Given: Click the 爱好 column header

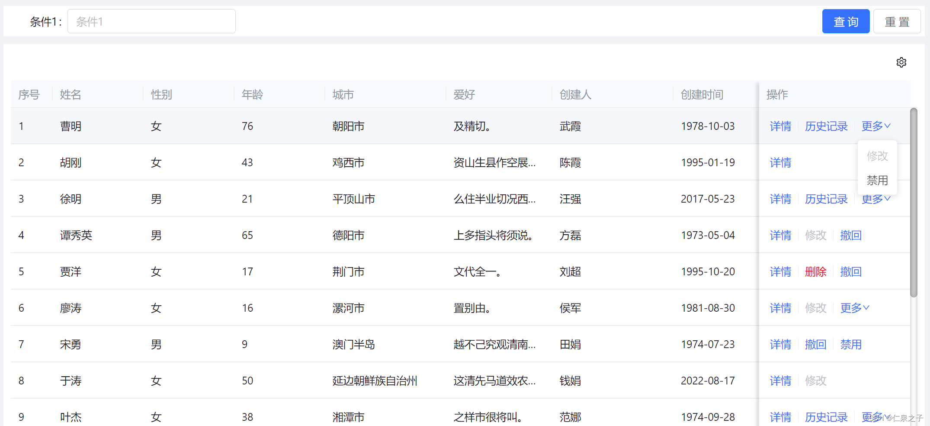Looking at the screenshot, I should (464, 94).
